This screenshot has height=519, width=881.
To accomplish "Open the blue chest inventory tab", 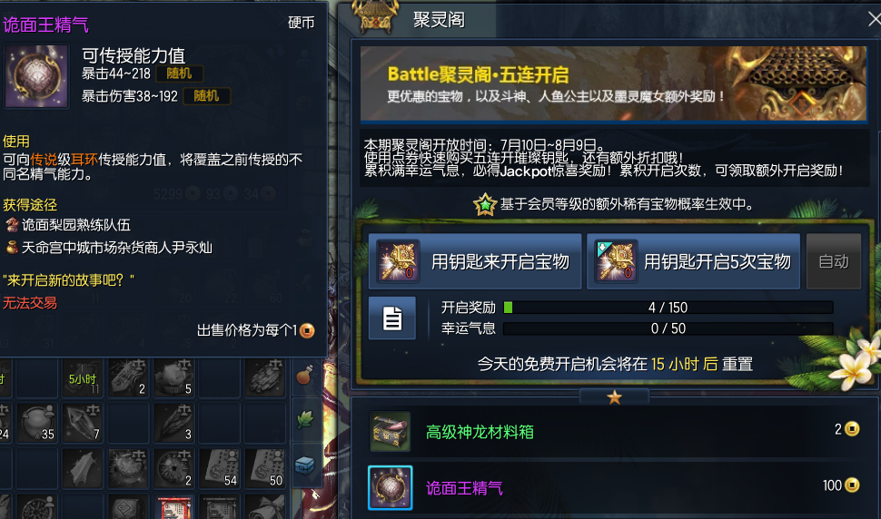I will coord(304,465).
